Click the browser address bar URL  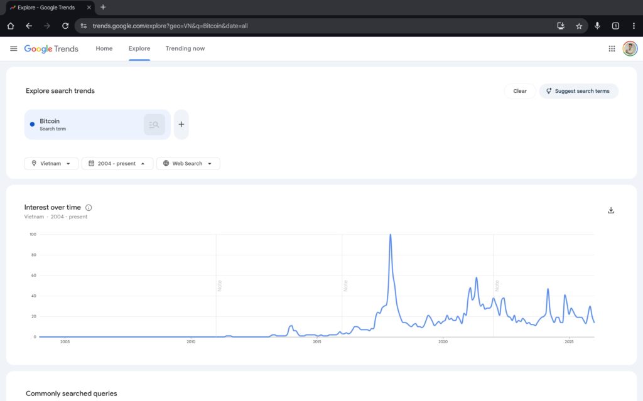170,26
